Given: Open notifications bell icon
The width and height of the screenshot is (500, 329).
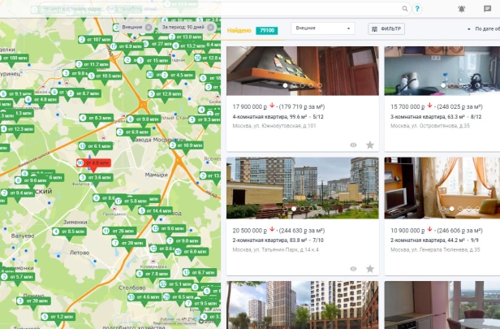Looking at the screenshot, I should (x=461, y=9).
